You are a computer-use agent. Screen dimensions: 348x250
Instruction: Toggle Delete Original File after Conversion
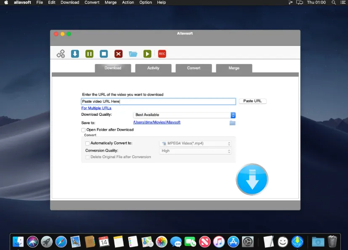click(x=88, y=157)
